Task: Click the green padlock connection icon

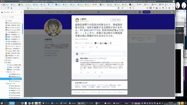Action: [28, 8]
